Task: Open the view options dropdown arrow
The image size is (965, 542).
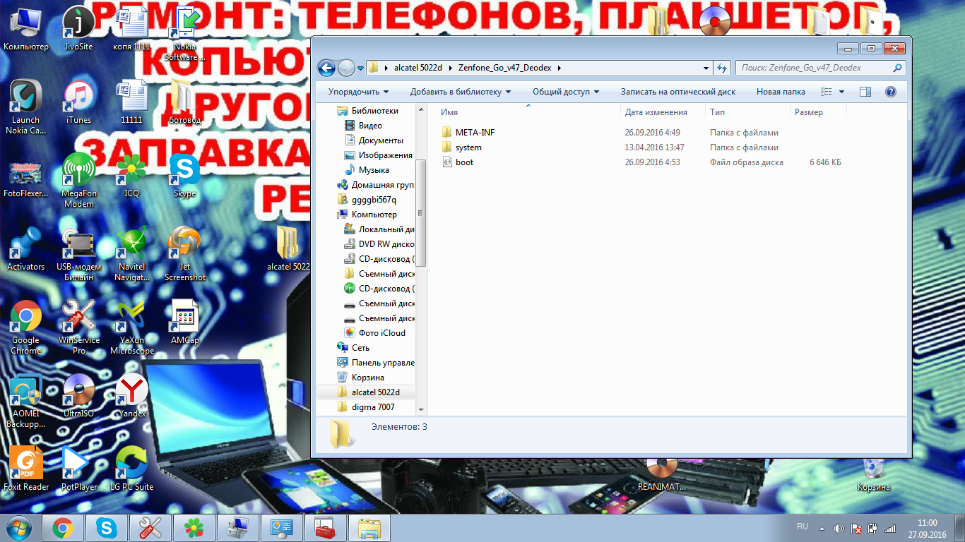Action: (x=841, y=92)
